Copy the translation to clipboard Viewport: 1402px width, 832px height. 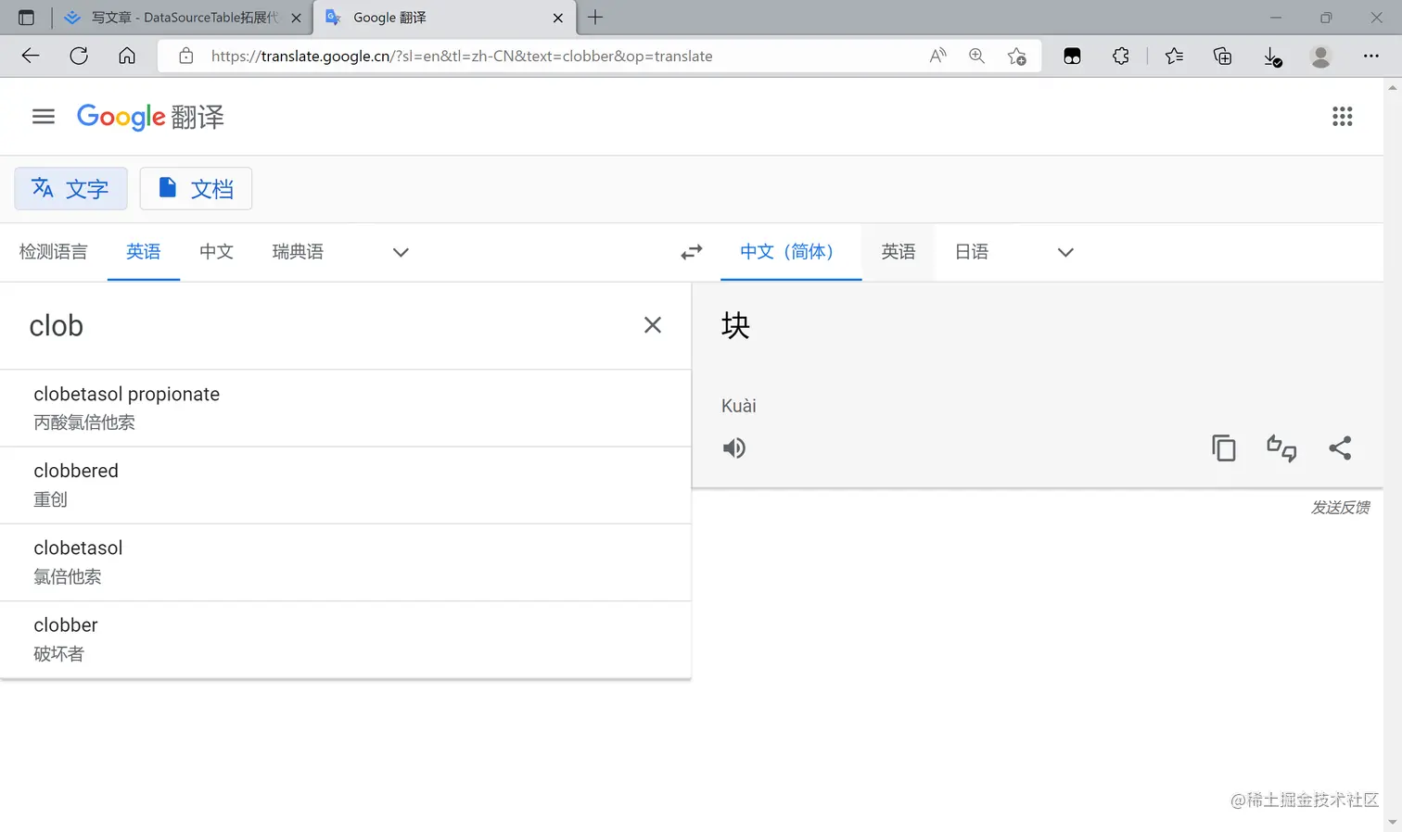pos(1224,448)
